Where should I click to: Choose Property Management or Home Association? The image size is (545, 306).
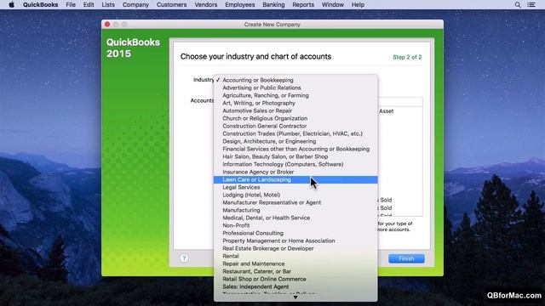295,241
